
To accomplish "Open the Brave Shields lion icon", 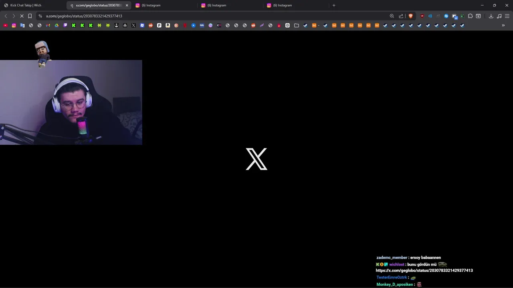I will [411, 16].
